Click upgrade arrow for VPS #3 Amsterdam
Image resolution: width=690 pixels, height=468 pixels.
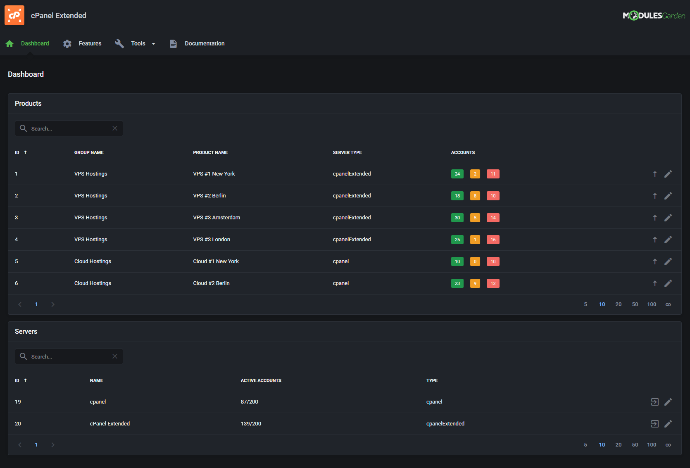[x=655, y=218]
